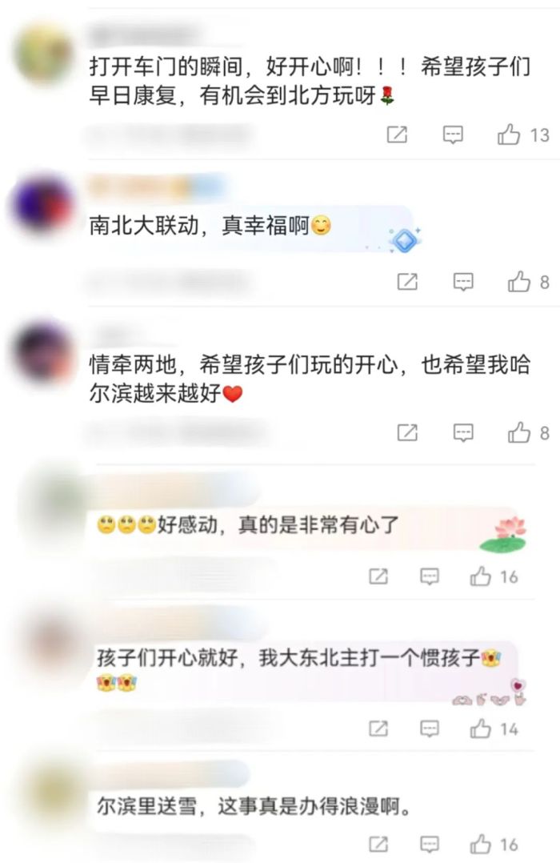Screen dimensions: 560x863
Task: Open avatar of the 南北大联动 commenter
Action: coord(42,204)
